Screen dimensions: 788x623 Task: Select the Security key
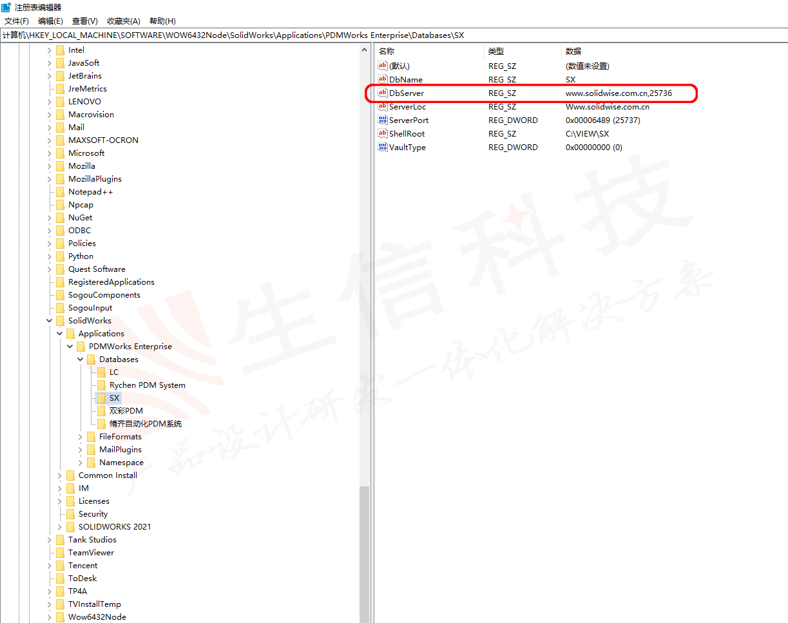click(x=93, y=514)
